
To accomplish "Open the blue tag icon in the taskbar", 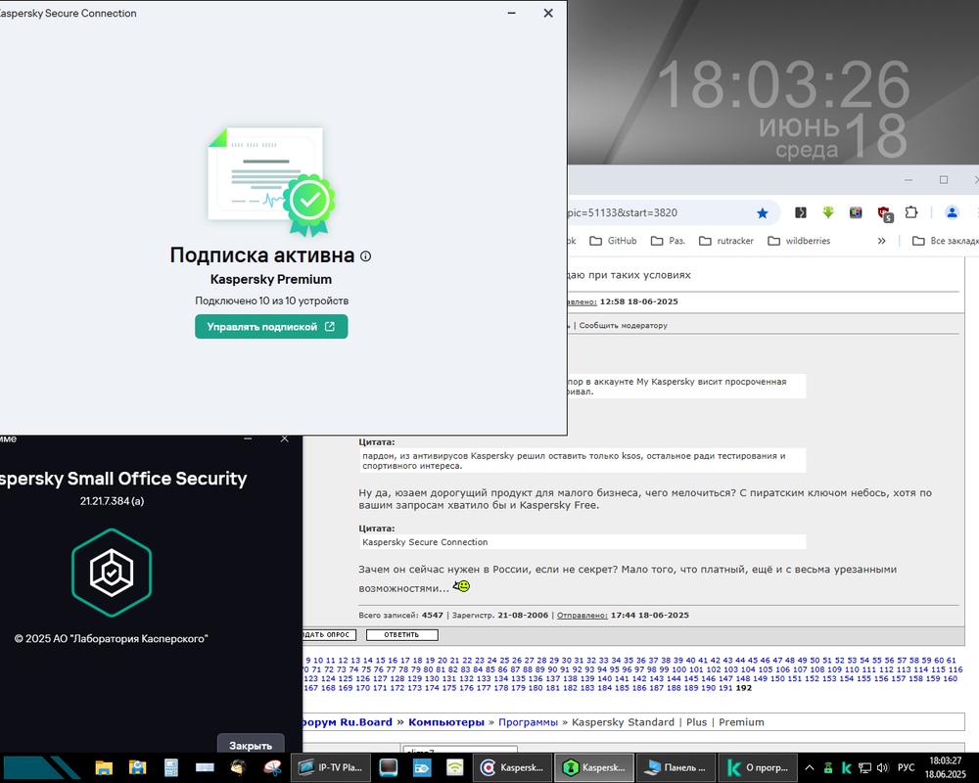I will [x=422, y=768].
